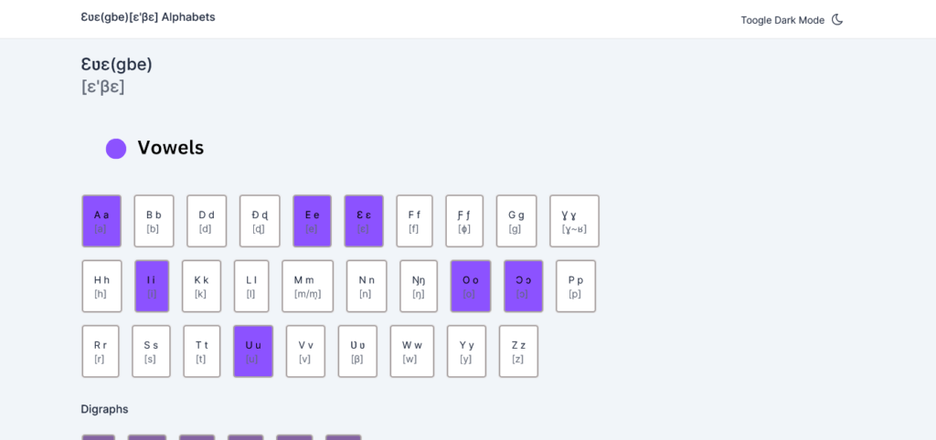
Task: Select the M m letter card
Action: coord(307,286)
